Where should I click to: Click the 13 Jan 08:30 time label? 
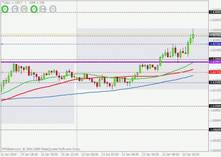171,155
